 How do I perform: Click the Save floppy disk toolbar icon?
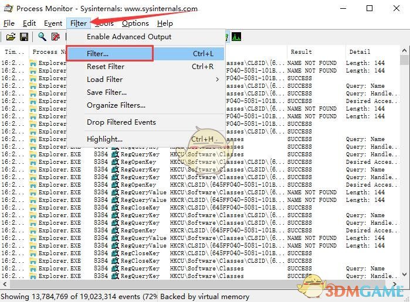pyautogui.click(x=24, y=37)
